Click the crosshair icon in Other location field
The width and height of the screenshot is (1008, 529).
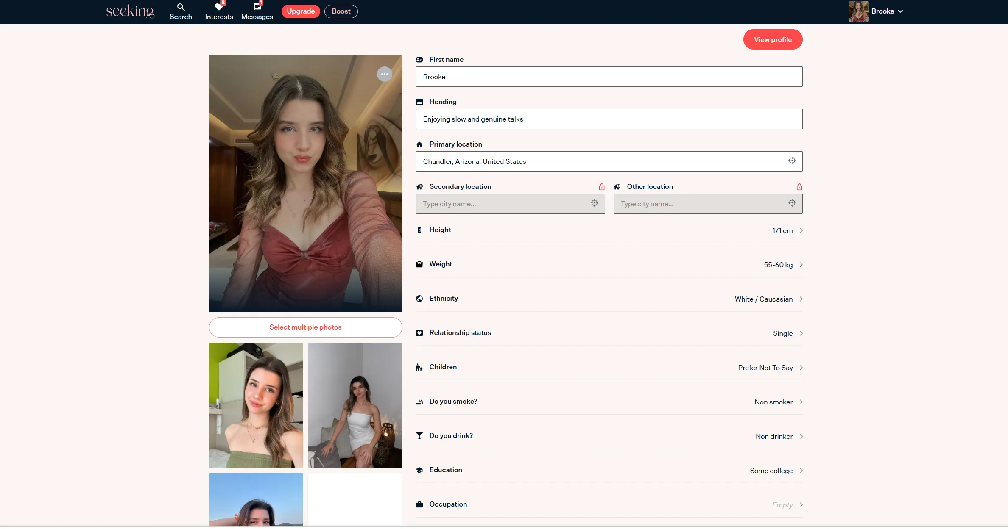(x=792, y=203)
